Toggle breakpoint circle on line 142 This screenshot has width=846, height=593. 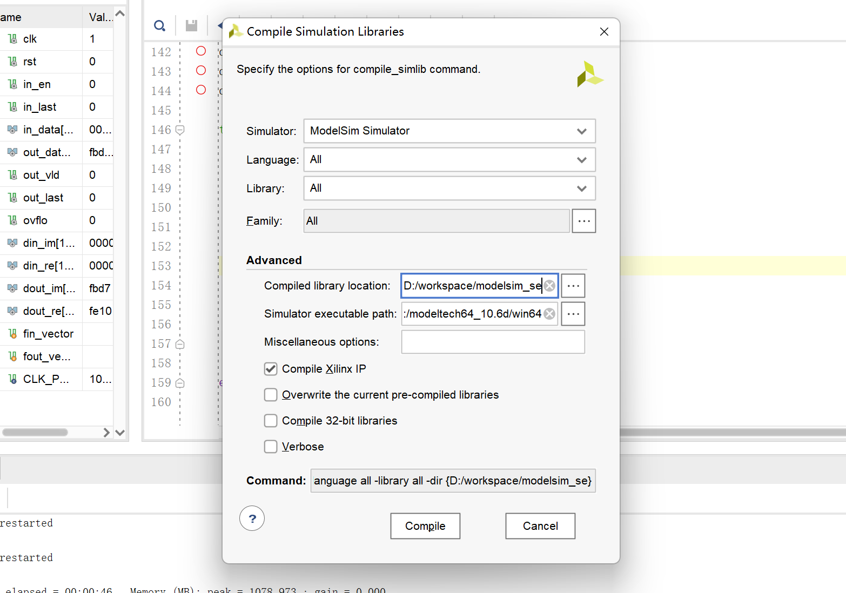(201, 51)
